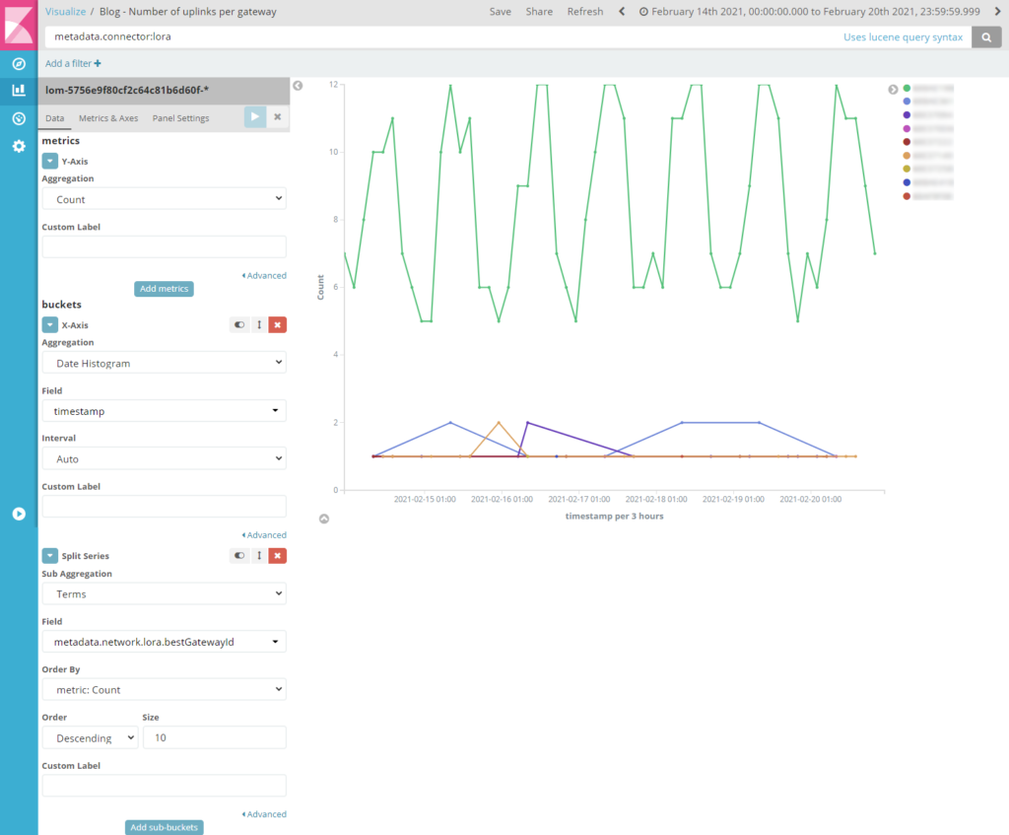Disable the X-Axis aggregation toggle
1009x835 pixels.
coord(239,325)
